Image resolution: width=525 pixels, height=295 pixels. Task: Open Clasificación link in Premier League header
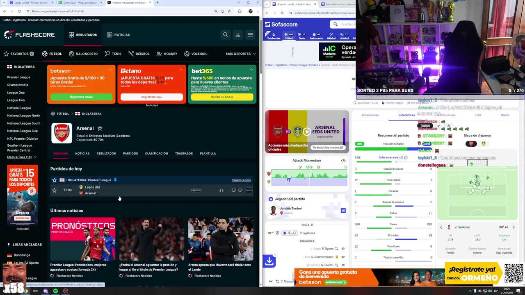click(241, 180)
